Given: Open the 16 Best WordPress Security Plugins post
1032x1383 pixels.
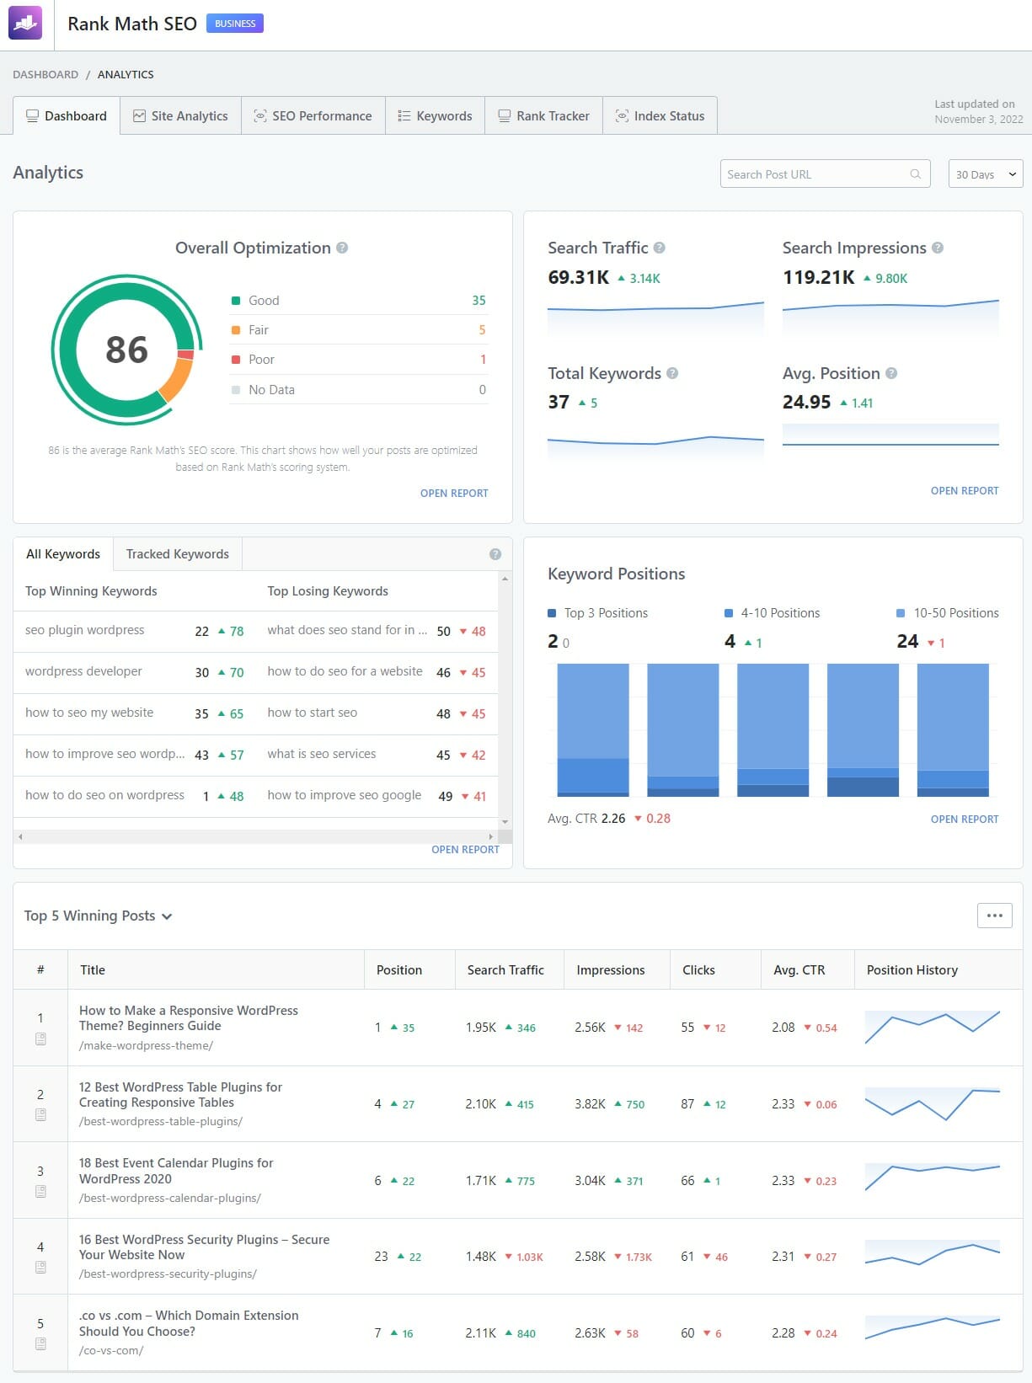Looking at the screenshot, I should click(204, 1247).
